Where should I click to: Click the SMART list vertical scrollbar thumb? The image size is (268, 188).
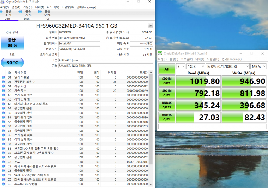(x=151, y=119)
